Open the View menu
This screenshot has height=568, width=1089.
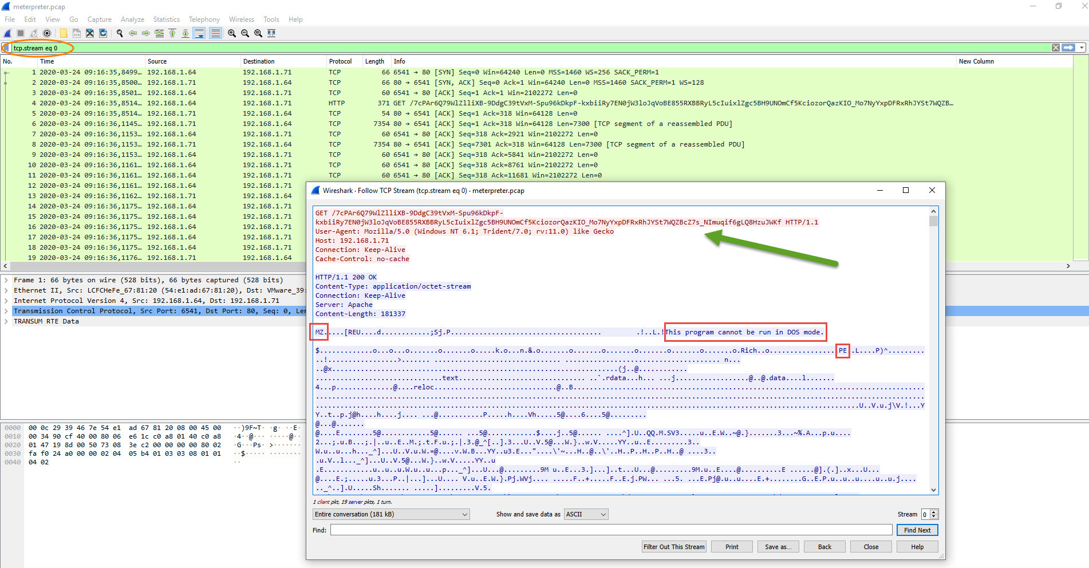53,19
